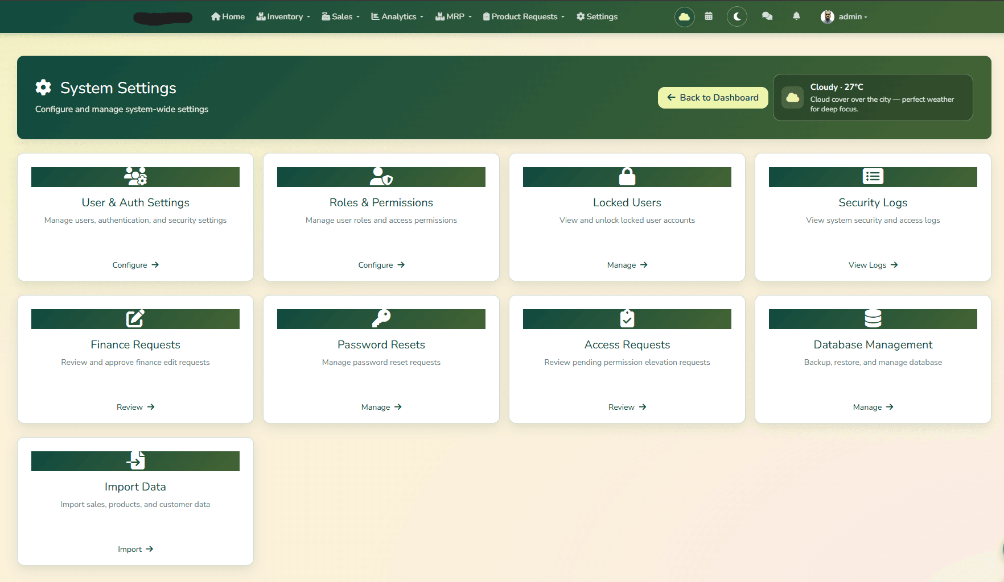The image size is (1004, 582).
Task: Click the Roles & Permissions user-shield icon
Action: pyautogui.click(x=381, y=176)
